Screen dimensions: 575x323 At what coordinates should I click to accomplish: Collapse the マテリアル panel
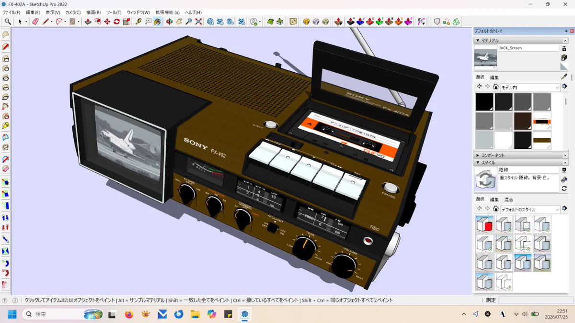click(x=478, y=41)
